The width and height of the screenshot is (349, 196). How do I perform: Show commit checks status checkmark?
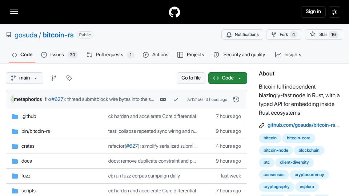[x=176, y=99]
